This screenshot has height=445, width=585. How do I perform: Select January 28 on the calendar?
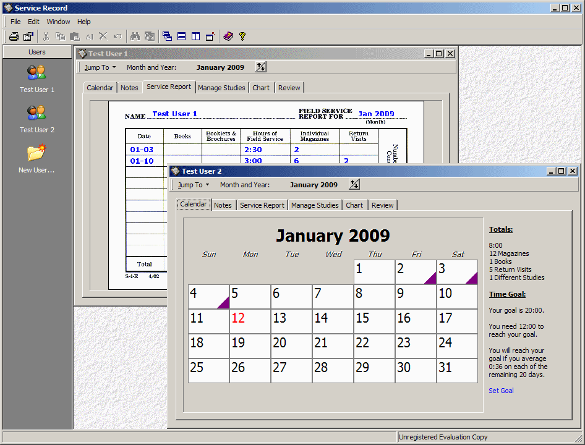coord(333,370)
